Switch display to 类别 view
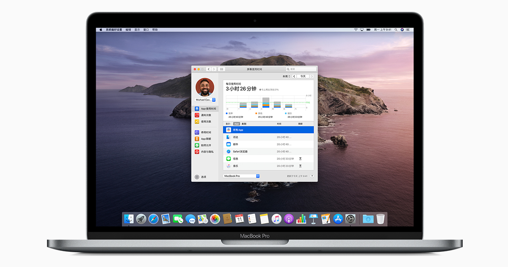The width and height of the screenshot is (508, 267). (244, 124)
